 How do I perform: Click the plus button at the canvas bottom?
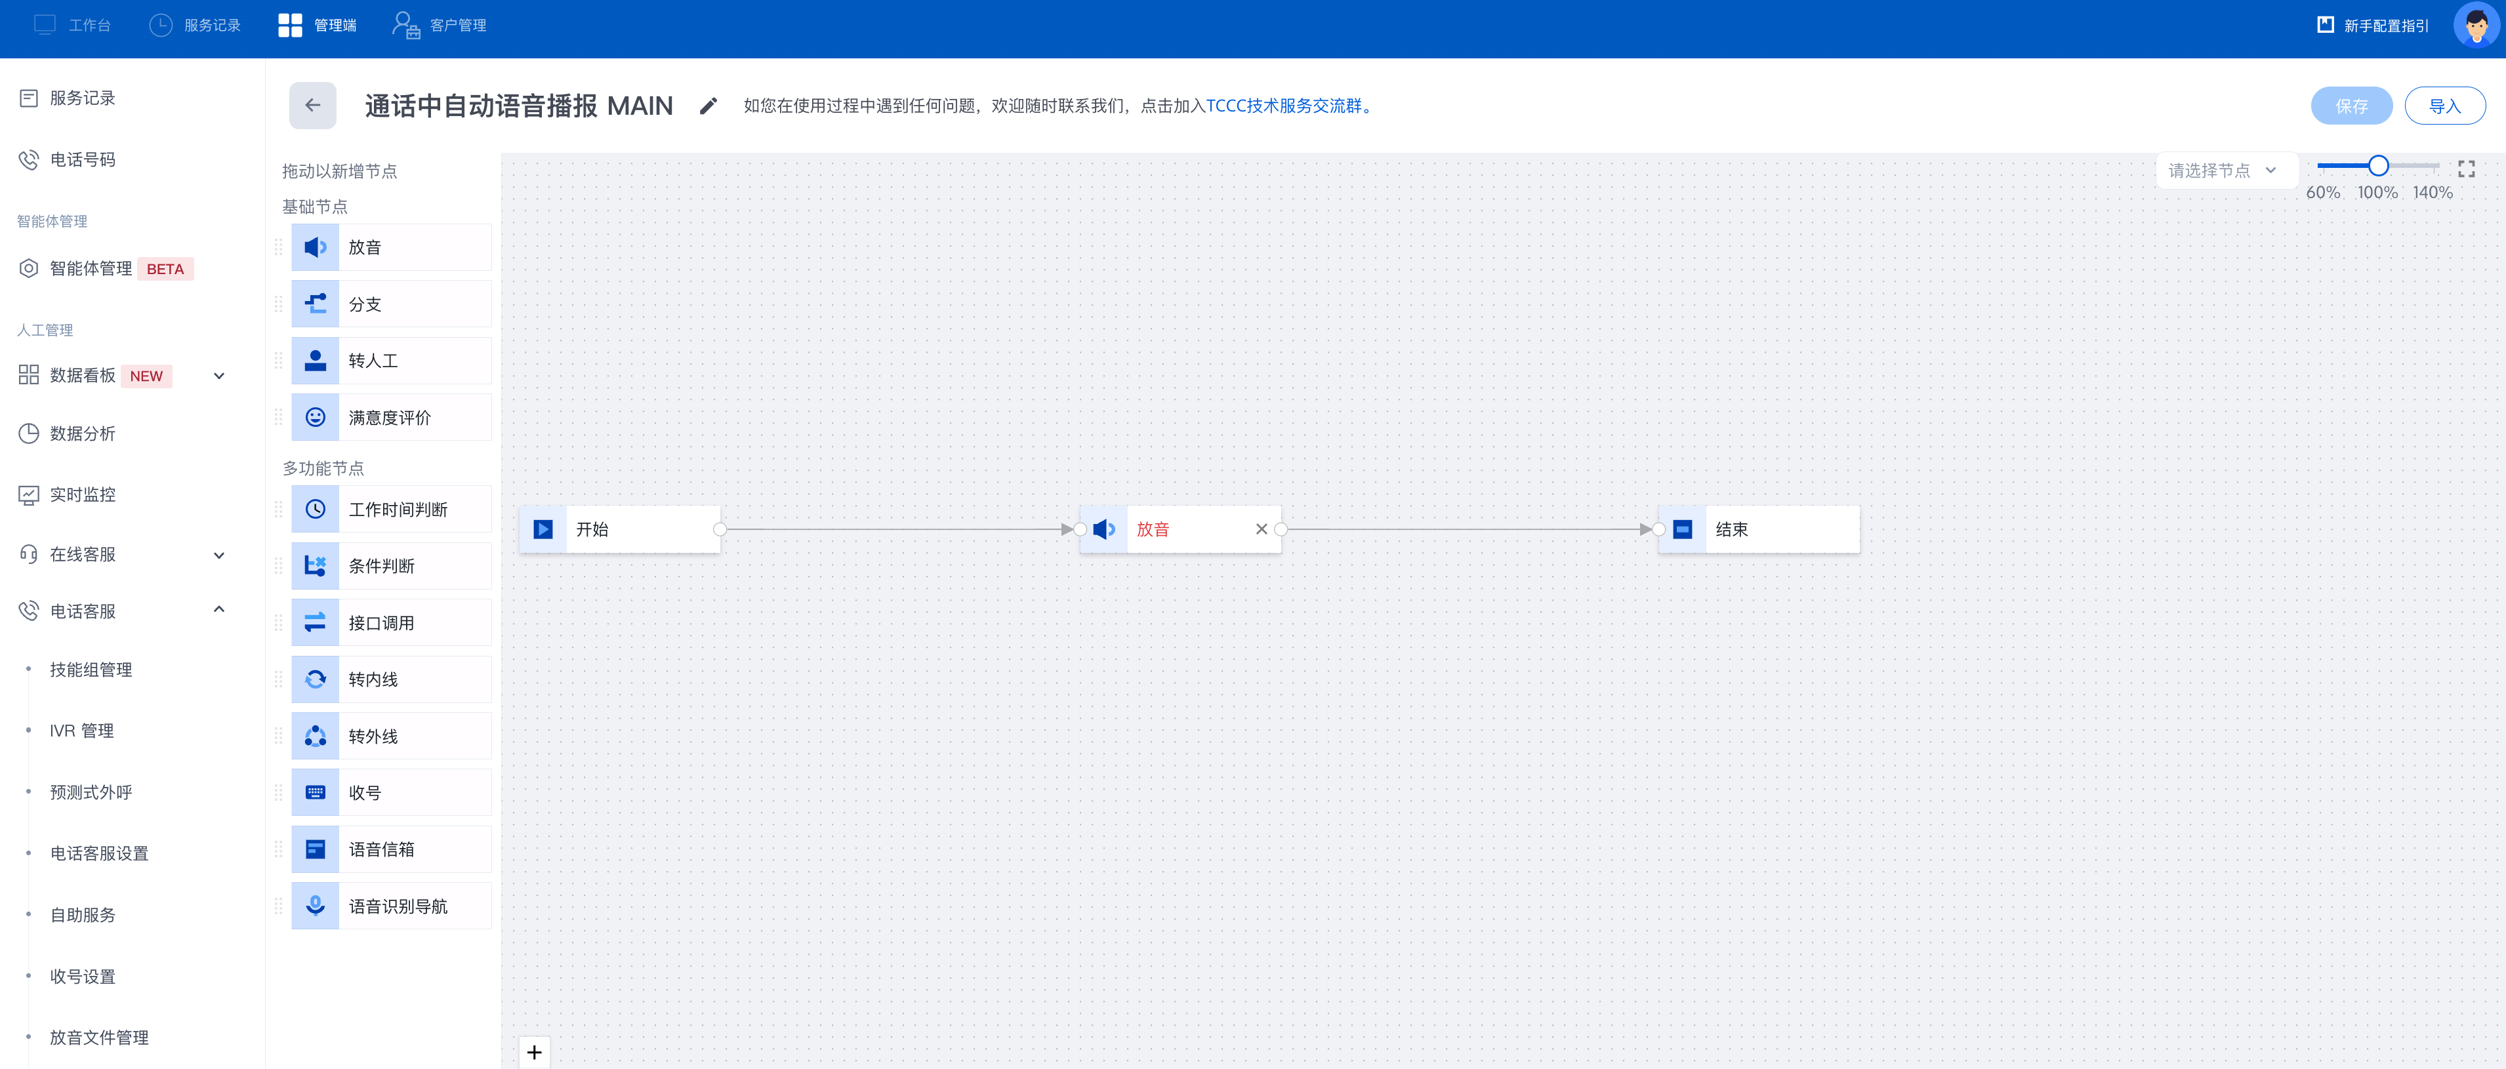pos(534,1053)
